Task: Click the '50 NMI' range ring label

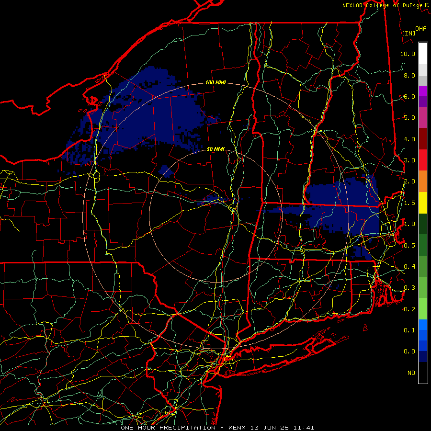Action: 215,149
